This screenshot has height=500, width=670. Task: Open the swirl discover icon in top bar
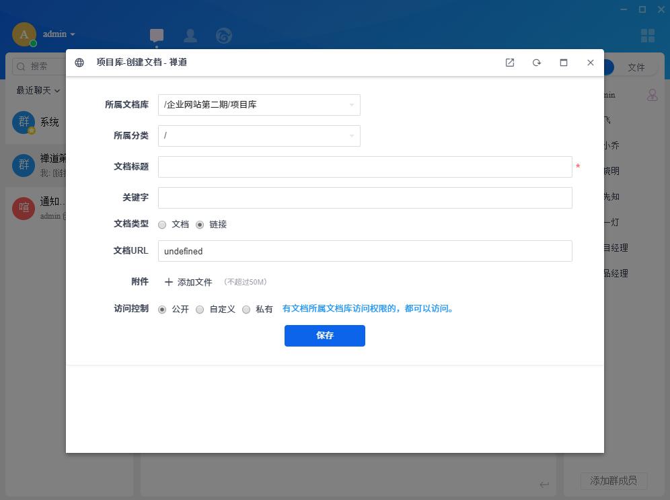tap(224, 36)
